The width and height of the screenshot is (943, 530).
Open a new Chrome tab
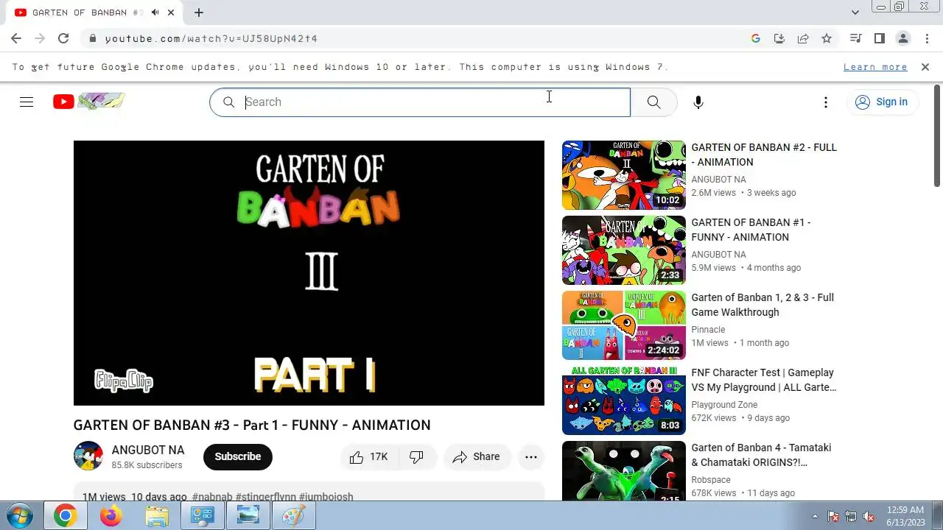click(199, 13)
